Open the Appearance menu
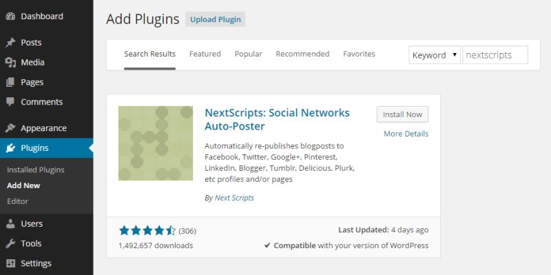 [46, 128]
